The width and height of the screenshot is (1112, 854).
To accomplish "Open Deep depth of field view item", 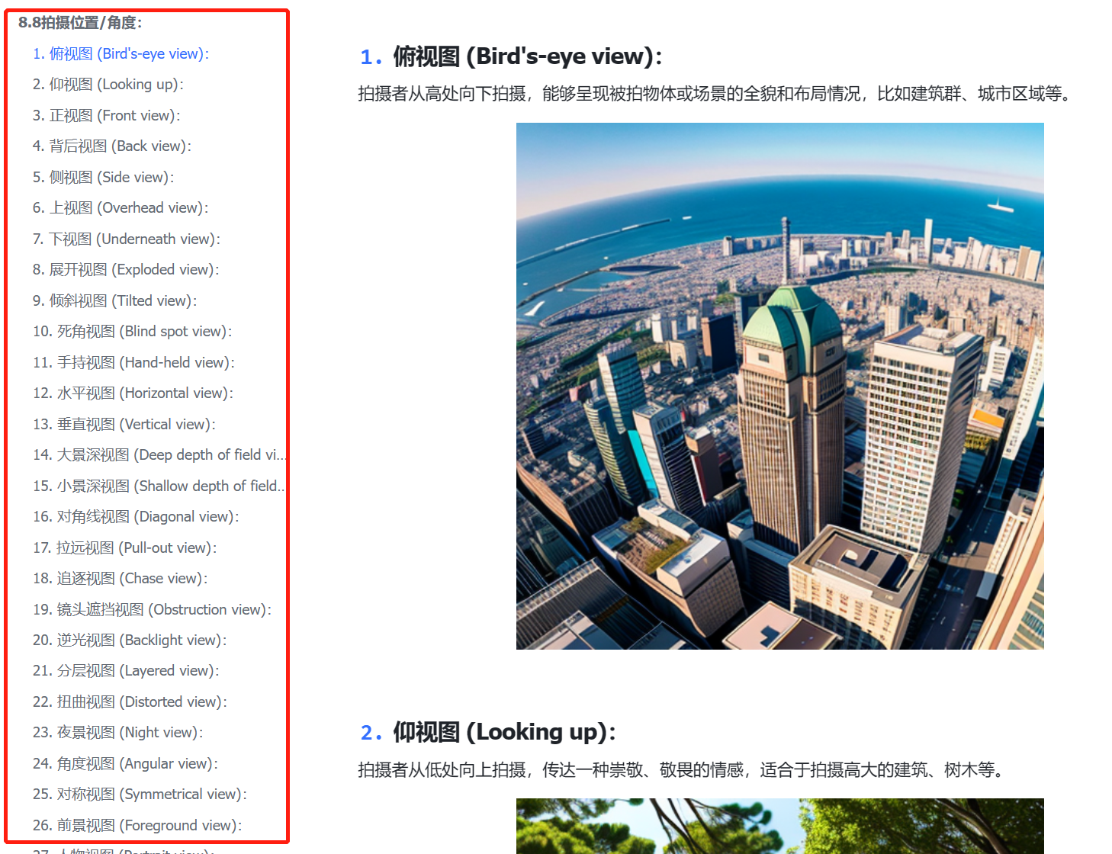I will pos(159,455).
